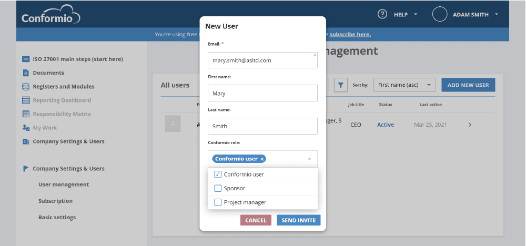The height and width of the screenshot is (246, 526).
Task: Click the filter funnel icon
Action: tap(340, 85)
